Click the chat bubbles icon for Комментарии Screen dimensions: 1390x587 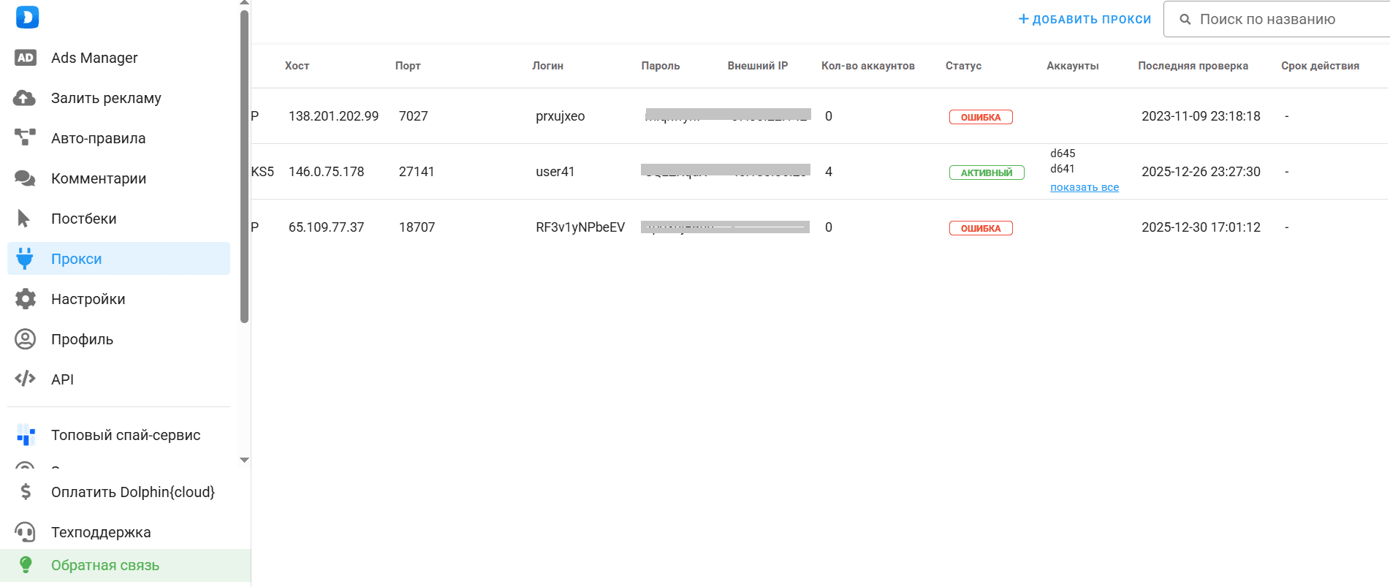(x=25, y=178)
